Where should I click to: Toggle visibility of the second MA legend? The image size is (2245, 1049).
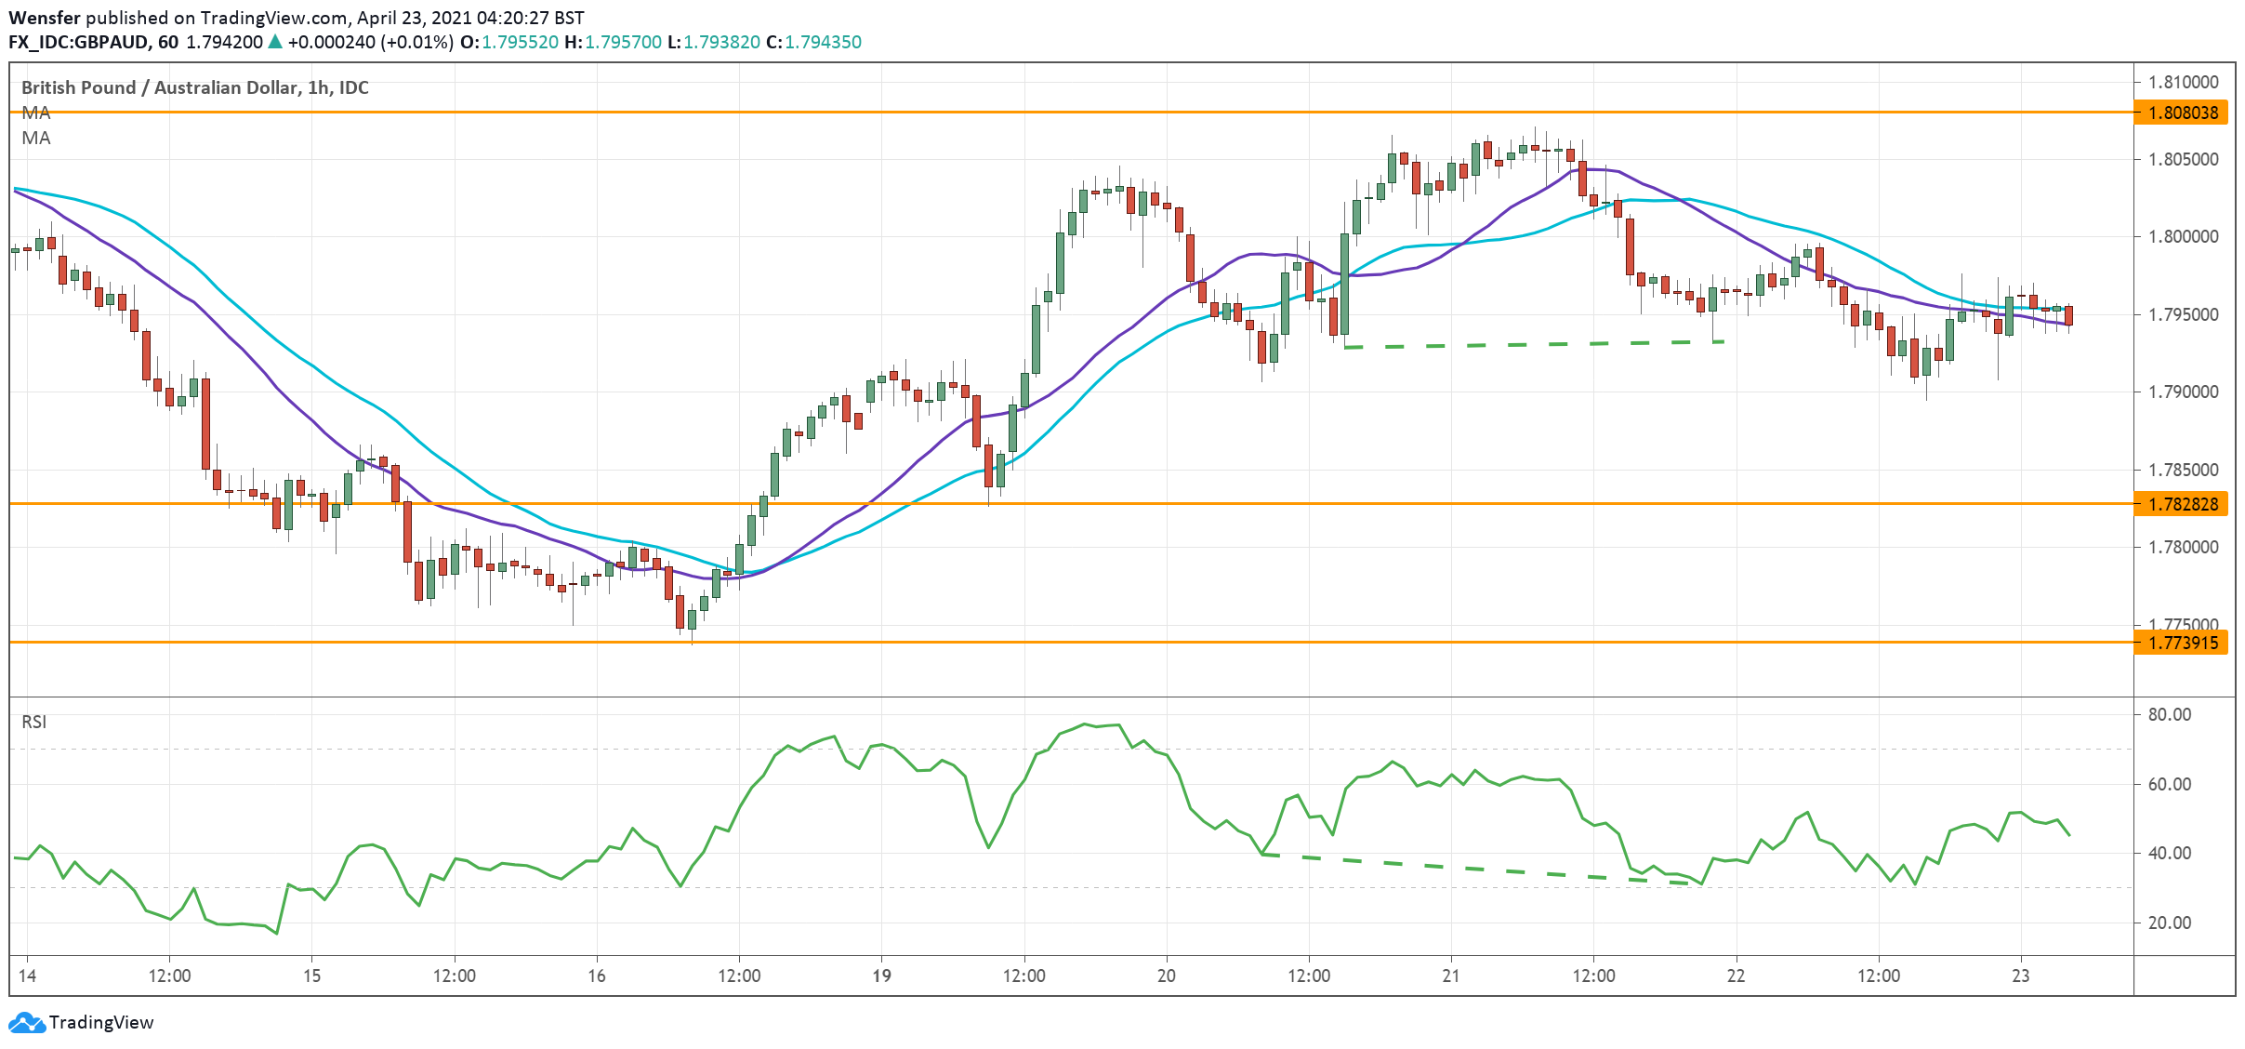click(x=34, y=139)
